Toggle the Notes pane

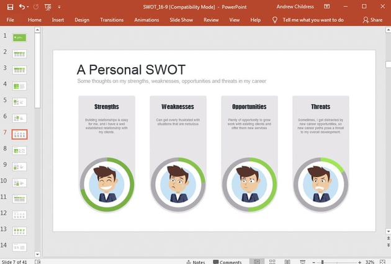194,262
